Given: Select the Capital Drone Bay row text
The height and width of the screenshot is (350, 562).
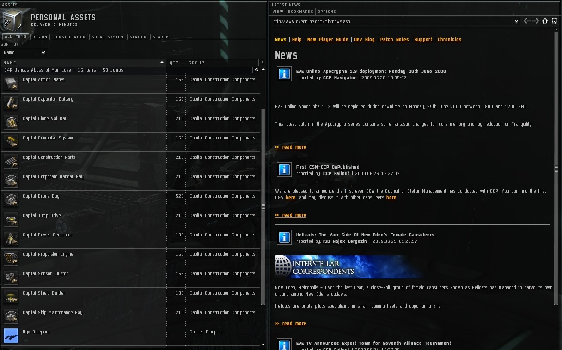Looking at the screenshot, I should coord(41,196).
